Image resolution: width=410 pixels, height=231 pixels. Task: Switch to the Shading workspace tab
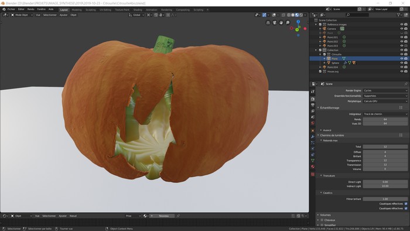pos(138,10)
